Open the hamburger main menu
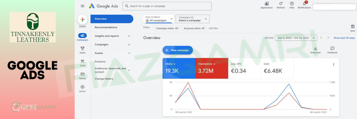Viewport: 357px width, 119px height. (x=82, y=6)
